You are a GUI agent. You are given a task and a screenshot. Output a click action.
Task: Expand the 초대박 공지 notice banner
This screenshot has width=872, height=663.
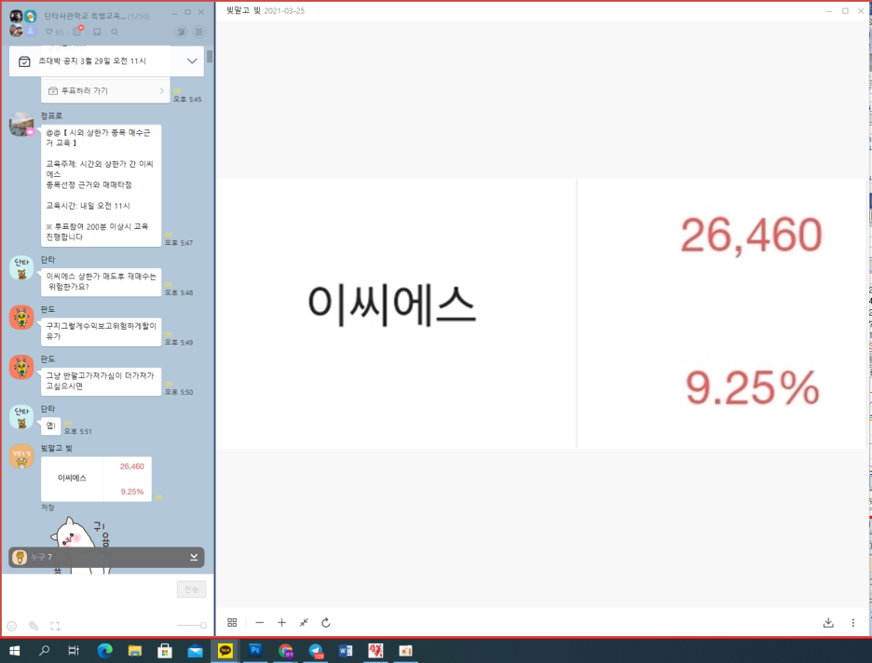tap(193, 61)
